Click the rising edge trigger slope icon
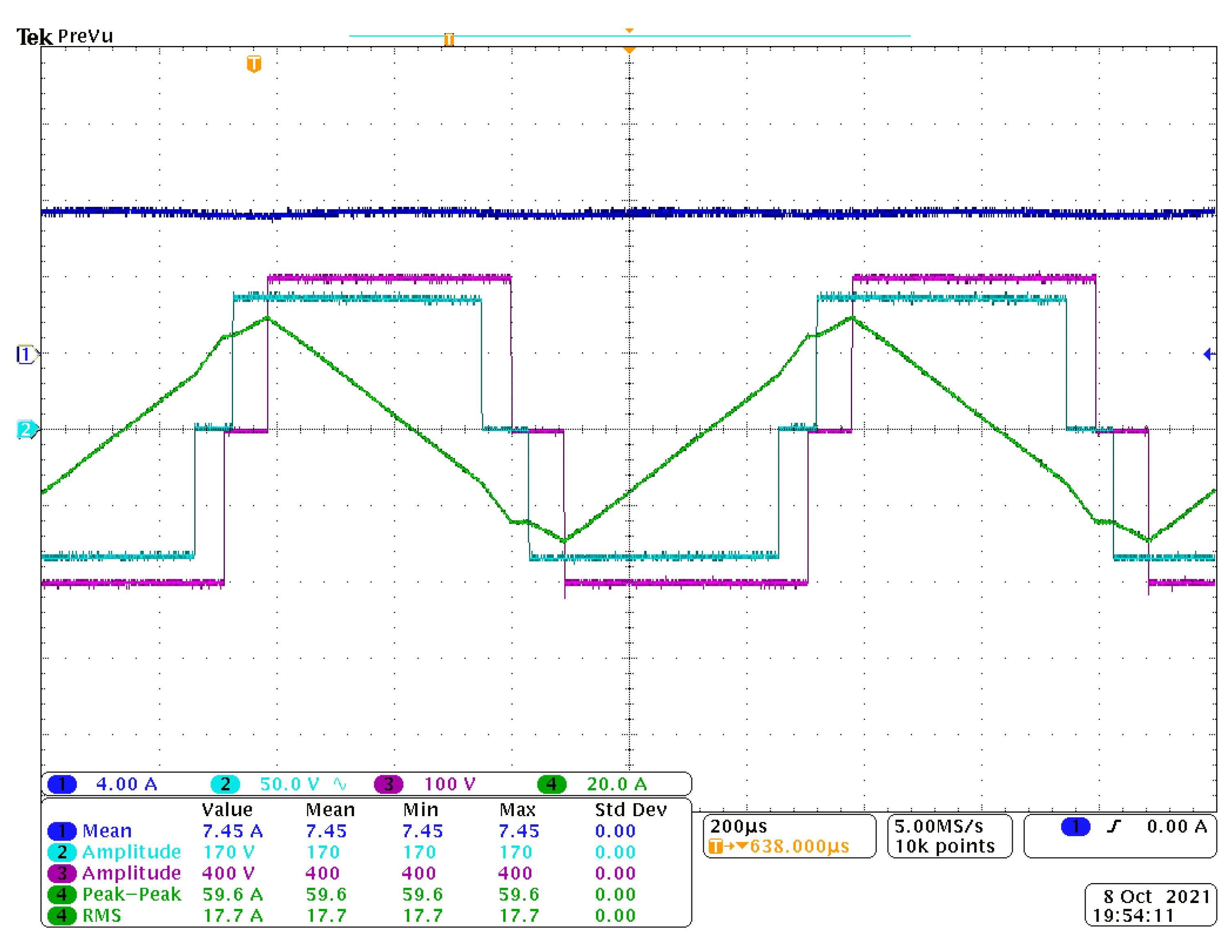Viewport: 1232px width, 943px height. point(1114,826)
